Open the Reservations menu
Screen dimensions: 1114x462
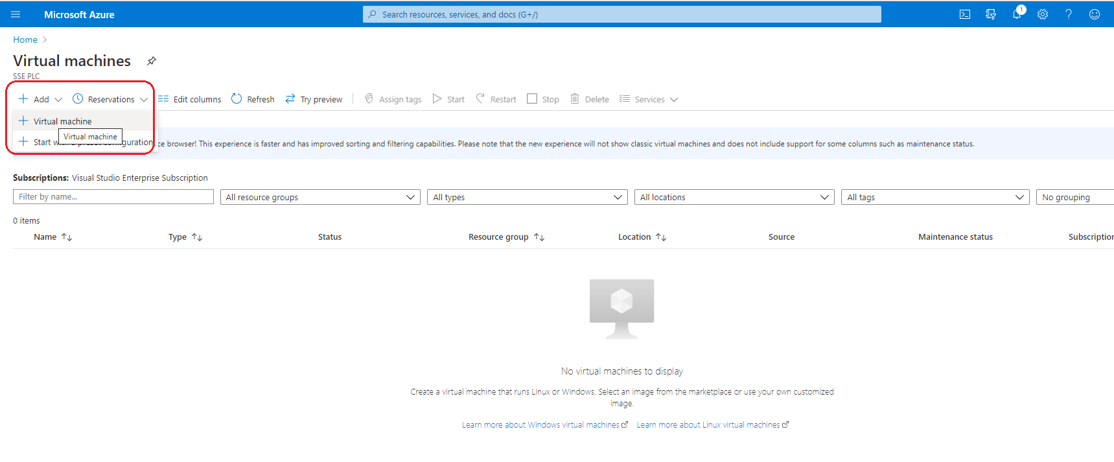[x=110, y=99]
